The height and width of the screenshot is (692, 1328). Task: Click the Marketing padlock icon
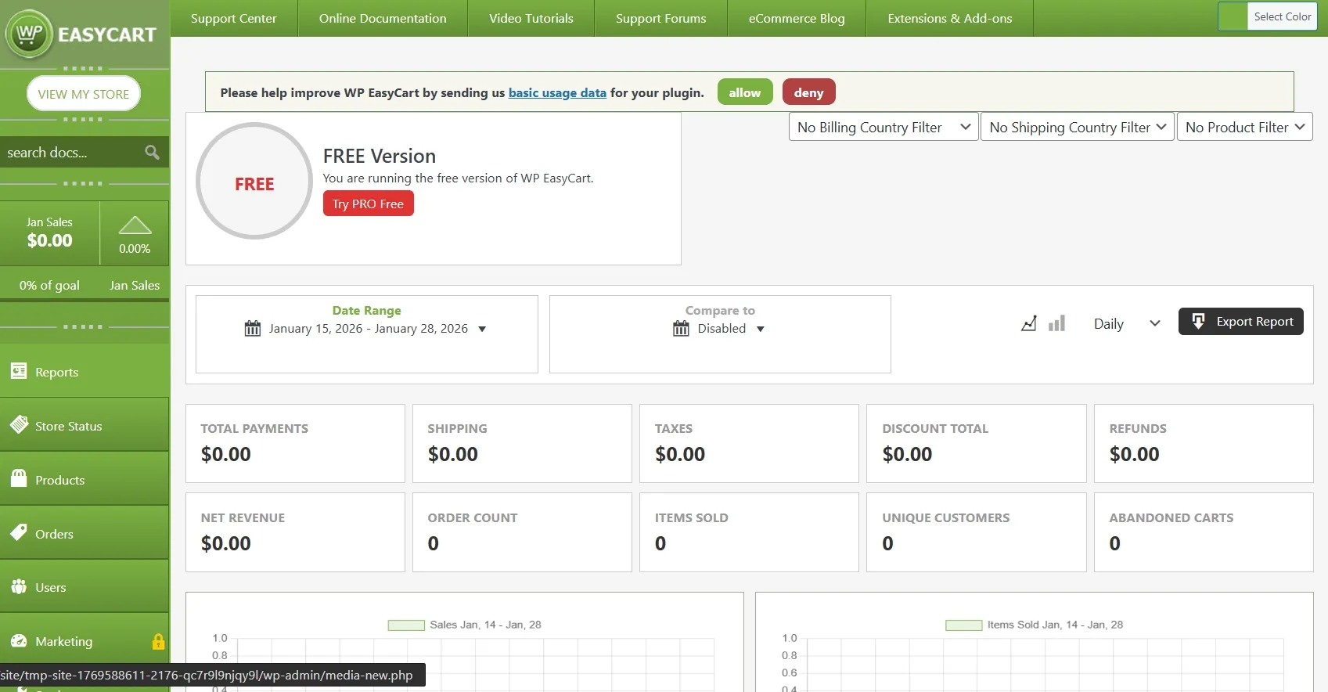(158, 641)
